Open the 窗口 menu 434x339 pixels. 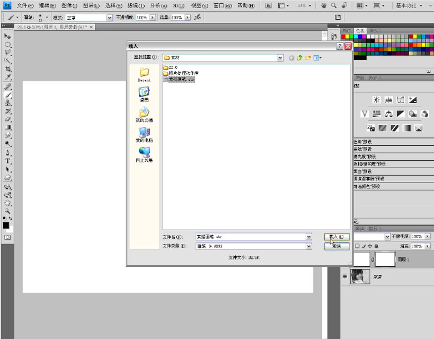223,5
